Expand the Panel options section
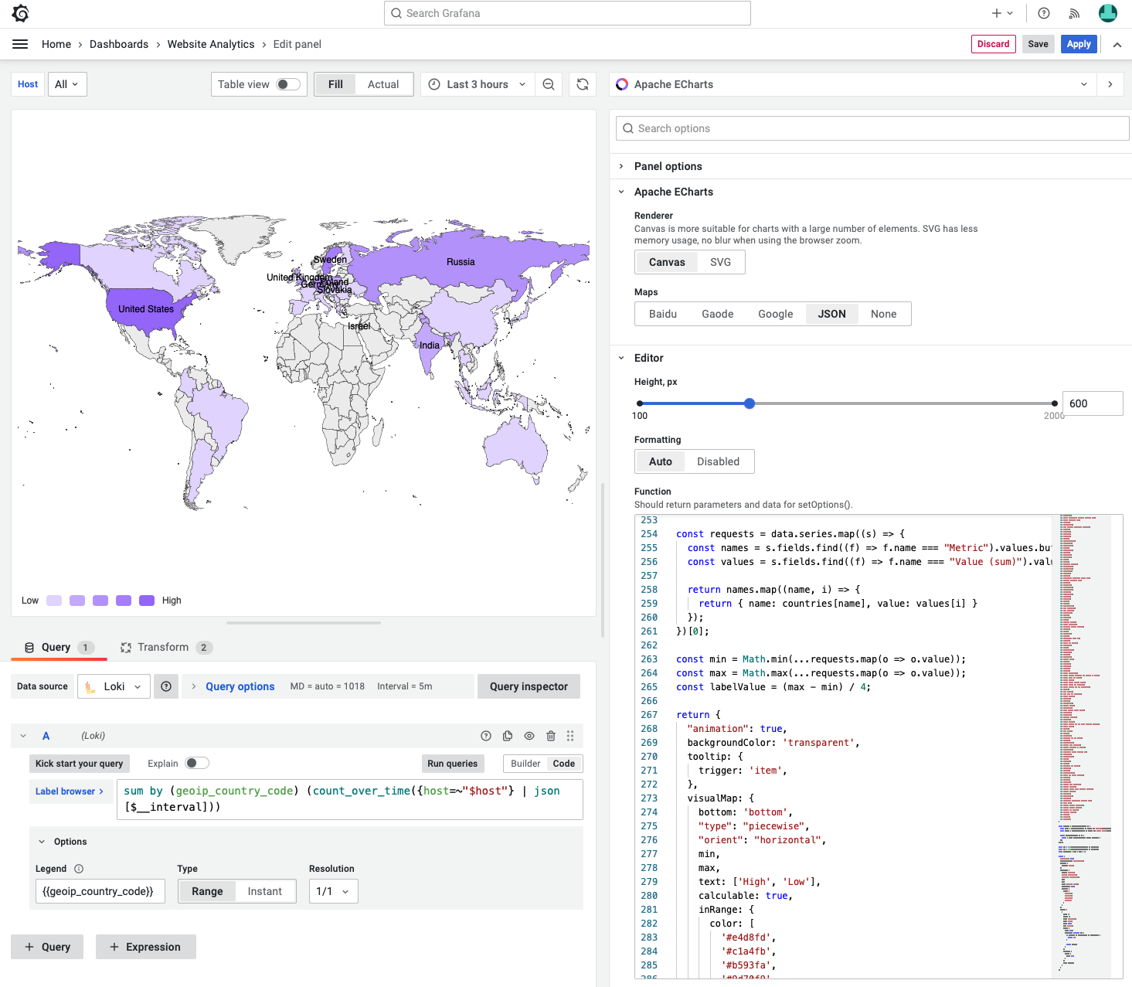Image resolution: width=1132 pixels, height=987 pixels. (x=668, y=166)
